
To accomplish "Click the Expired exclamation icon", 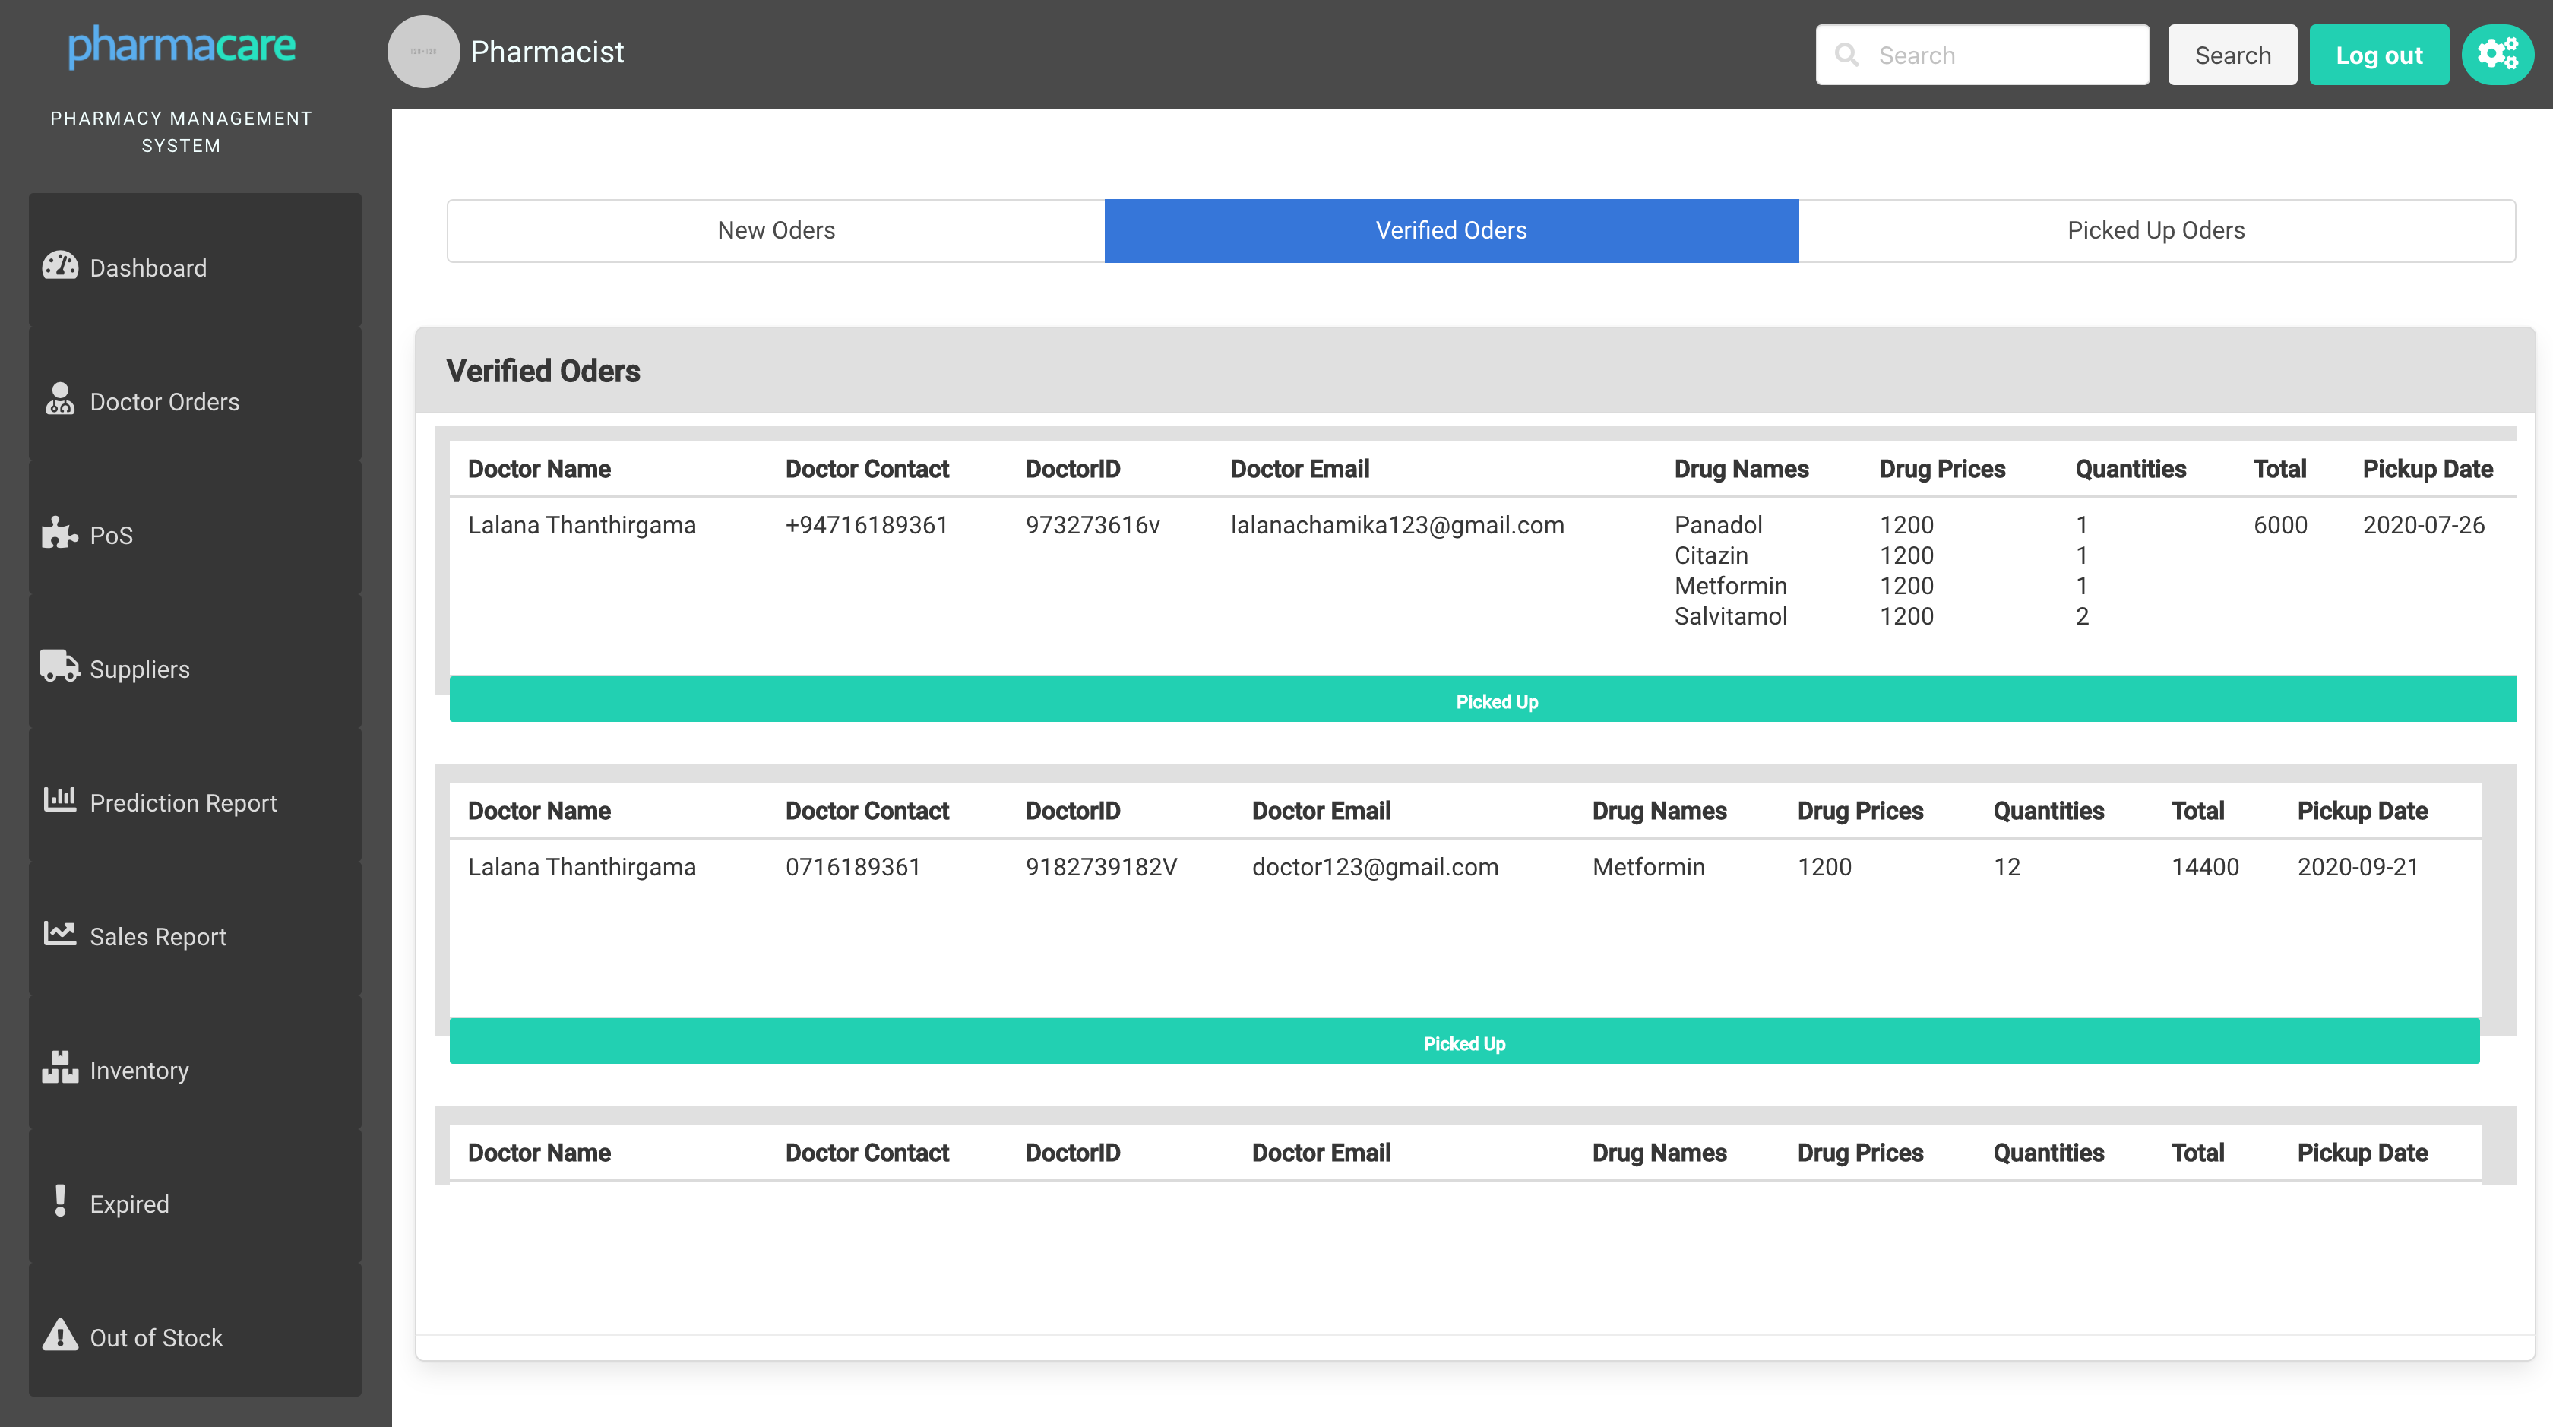I will point(59,1201).
